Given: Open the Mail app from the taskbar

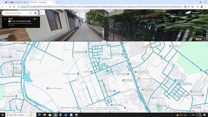Looking at the screenshot, I should 66,115.
